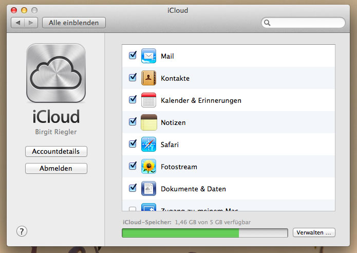357x253 pixels.
Task: Select the Notizen label text
Action: [173, 122]
